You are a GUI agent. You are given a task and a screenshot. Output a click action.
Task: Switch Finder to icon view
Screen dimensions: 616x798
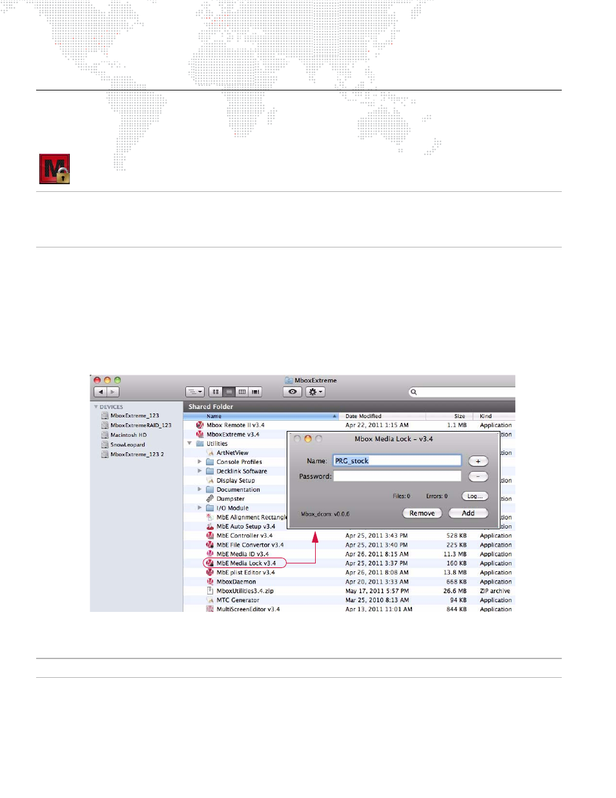[216, 392]
